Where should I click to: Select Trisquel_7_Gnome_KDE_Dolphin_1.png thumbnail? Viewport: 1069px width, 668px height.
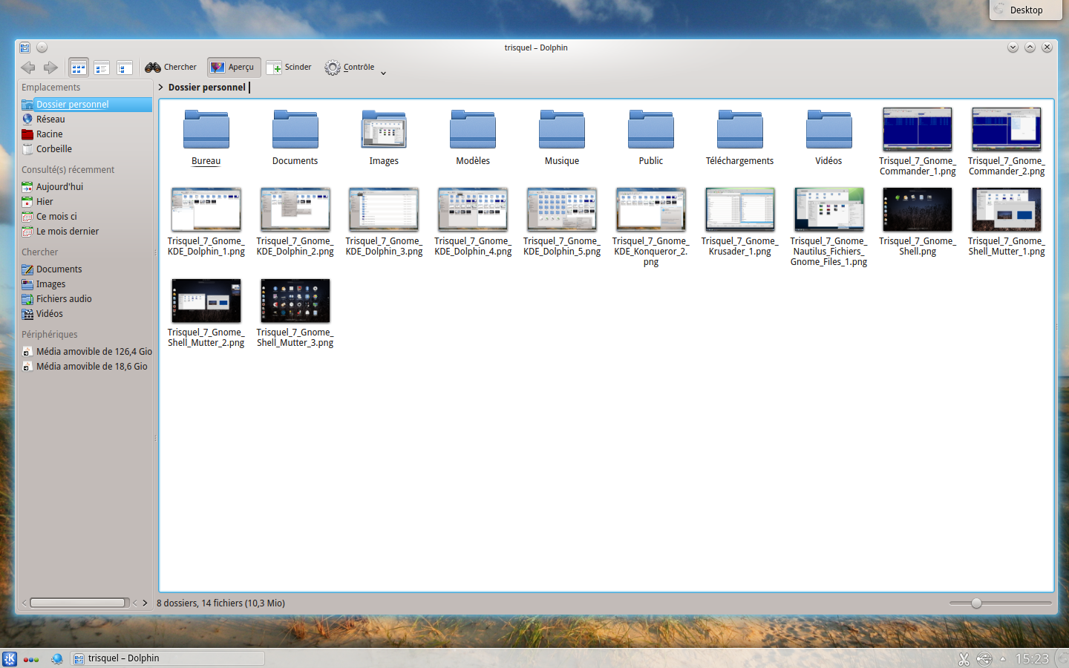pos(206,209)
